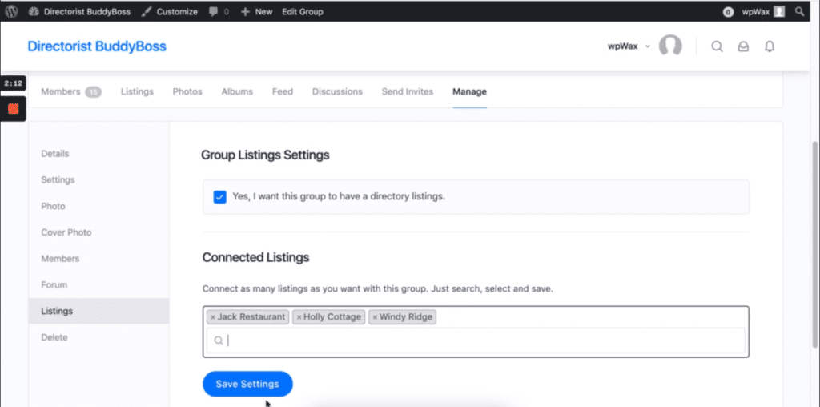Image resolution: width=820 pixels, height=407 pixels.
Task: Click Edit Group in admin bar
Action: (x=302, y=11)
